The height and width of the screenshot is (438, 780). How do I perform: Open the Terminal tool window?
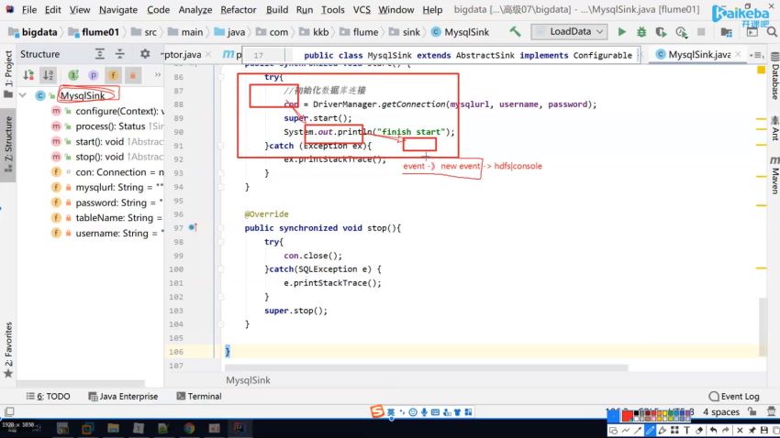point(199,396)
